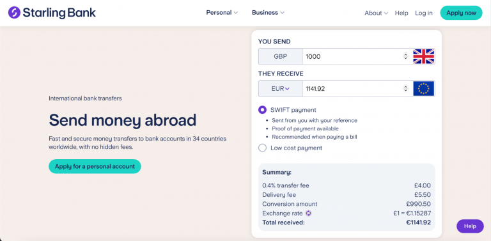Click the UK flag icon
This screenshot has width=491, height=241.
[423, 57]
